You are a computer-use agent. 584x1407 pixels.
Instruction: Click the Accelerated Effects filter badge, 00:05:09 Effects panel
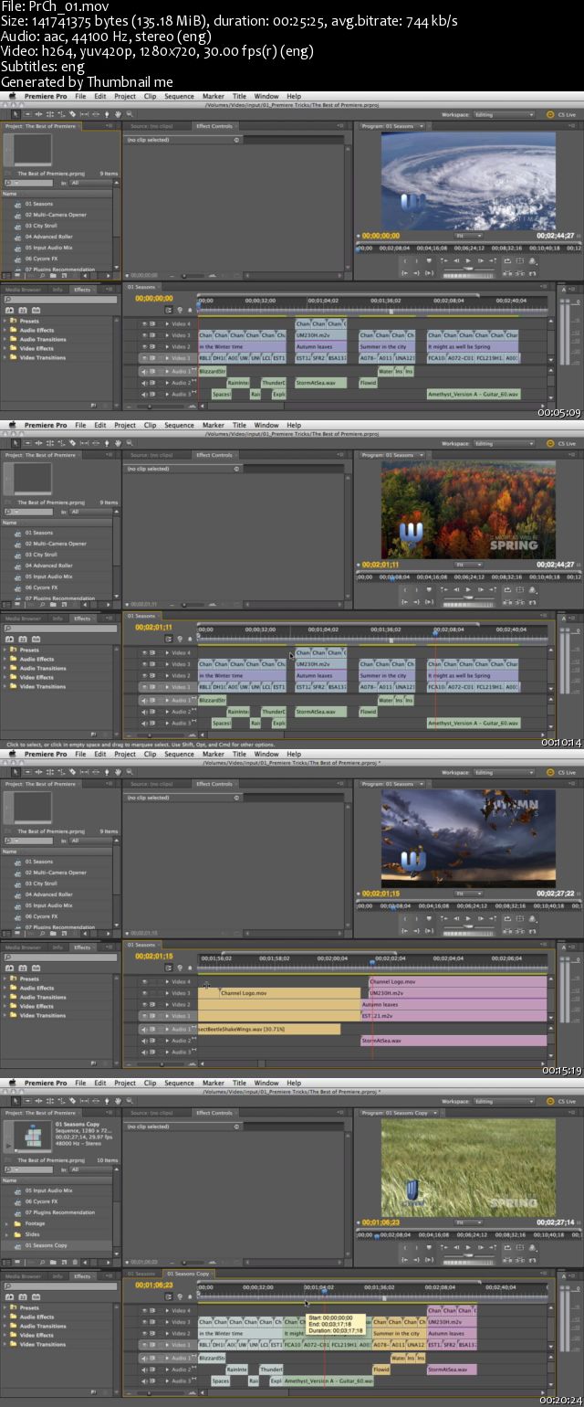(9, 310)
